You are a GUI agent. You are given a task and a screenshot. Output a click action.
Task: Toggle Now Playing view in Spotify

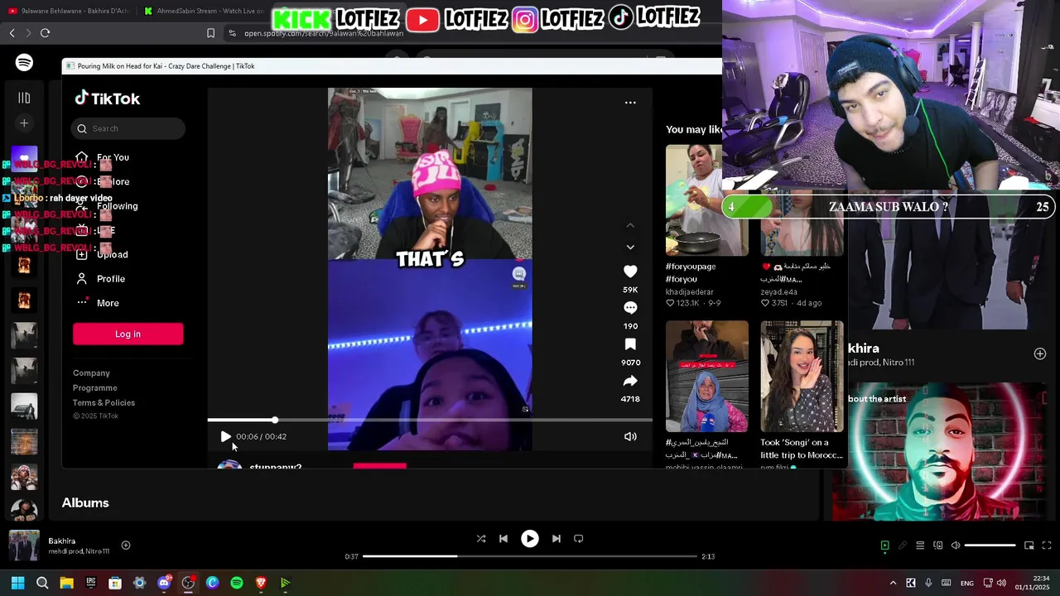pos(884,546)
